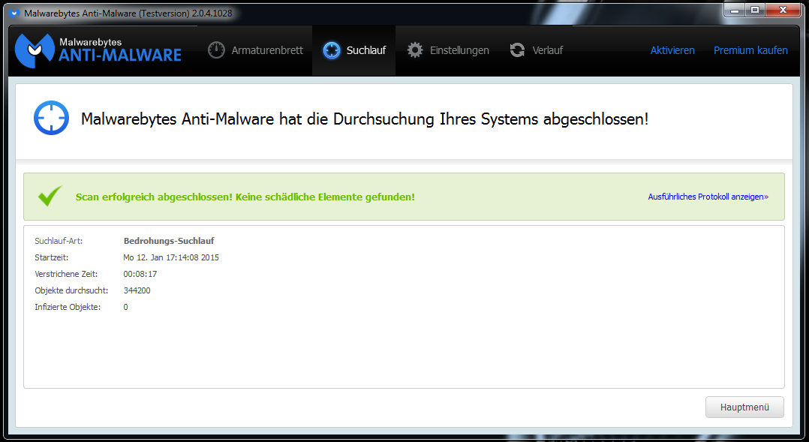Click the Hauptmenü button
Viewport: 809px width, 442px height.
tap(744, 407)
